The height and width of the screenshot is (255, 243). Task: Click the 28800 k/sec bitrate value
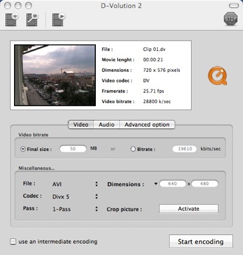[157, 102]
